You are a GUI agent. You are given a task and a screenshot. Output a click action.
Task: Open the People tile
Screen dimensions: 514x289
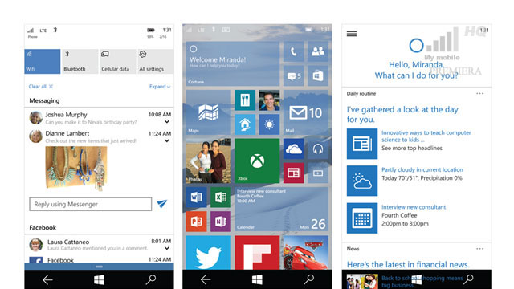tap(318, 51)
